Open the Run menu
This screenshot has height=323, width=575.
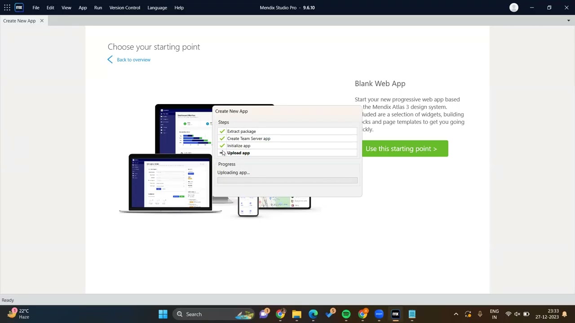(98, 8)
